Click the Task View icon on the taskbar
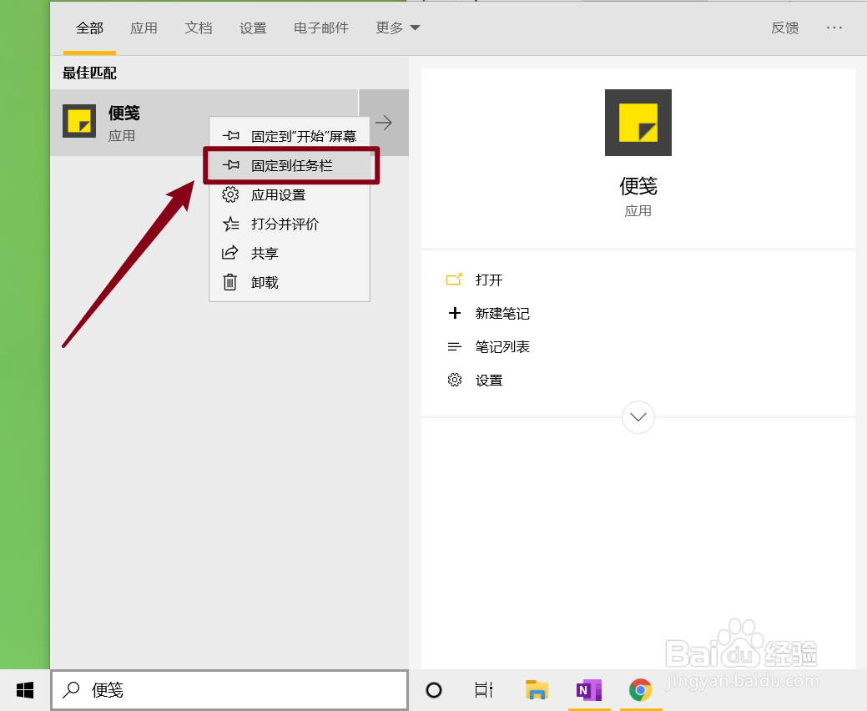This screenshot has height=711, width=867. (x=483, y=690)
